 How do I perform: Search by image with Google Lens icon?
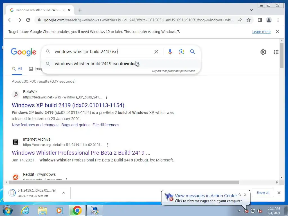point(181,52)
